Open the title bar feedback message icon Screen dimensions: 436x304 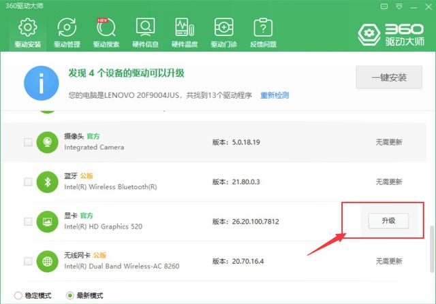point(384,6)
